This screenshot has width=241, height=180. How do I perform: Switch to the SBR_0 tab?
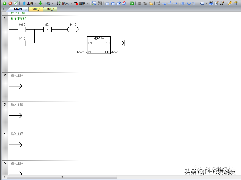coord(36,9)
